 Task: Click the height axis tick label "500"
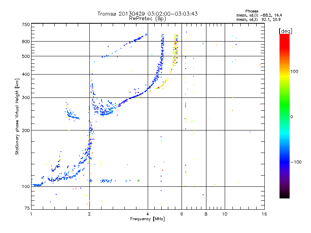(x=26, y=56)
